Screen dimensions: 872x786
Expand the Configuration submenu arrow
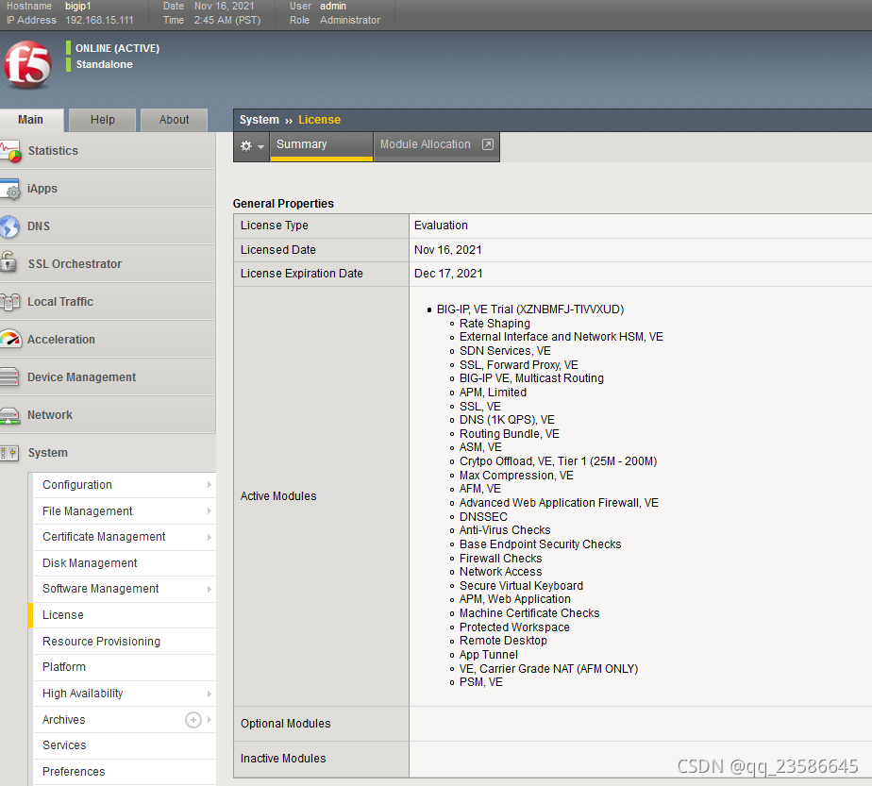coord(210,485)
